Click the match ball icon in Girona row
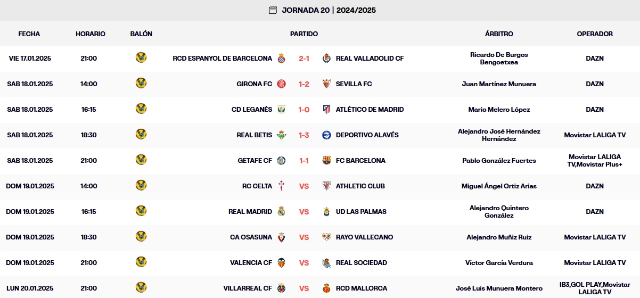 (141, 84)
